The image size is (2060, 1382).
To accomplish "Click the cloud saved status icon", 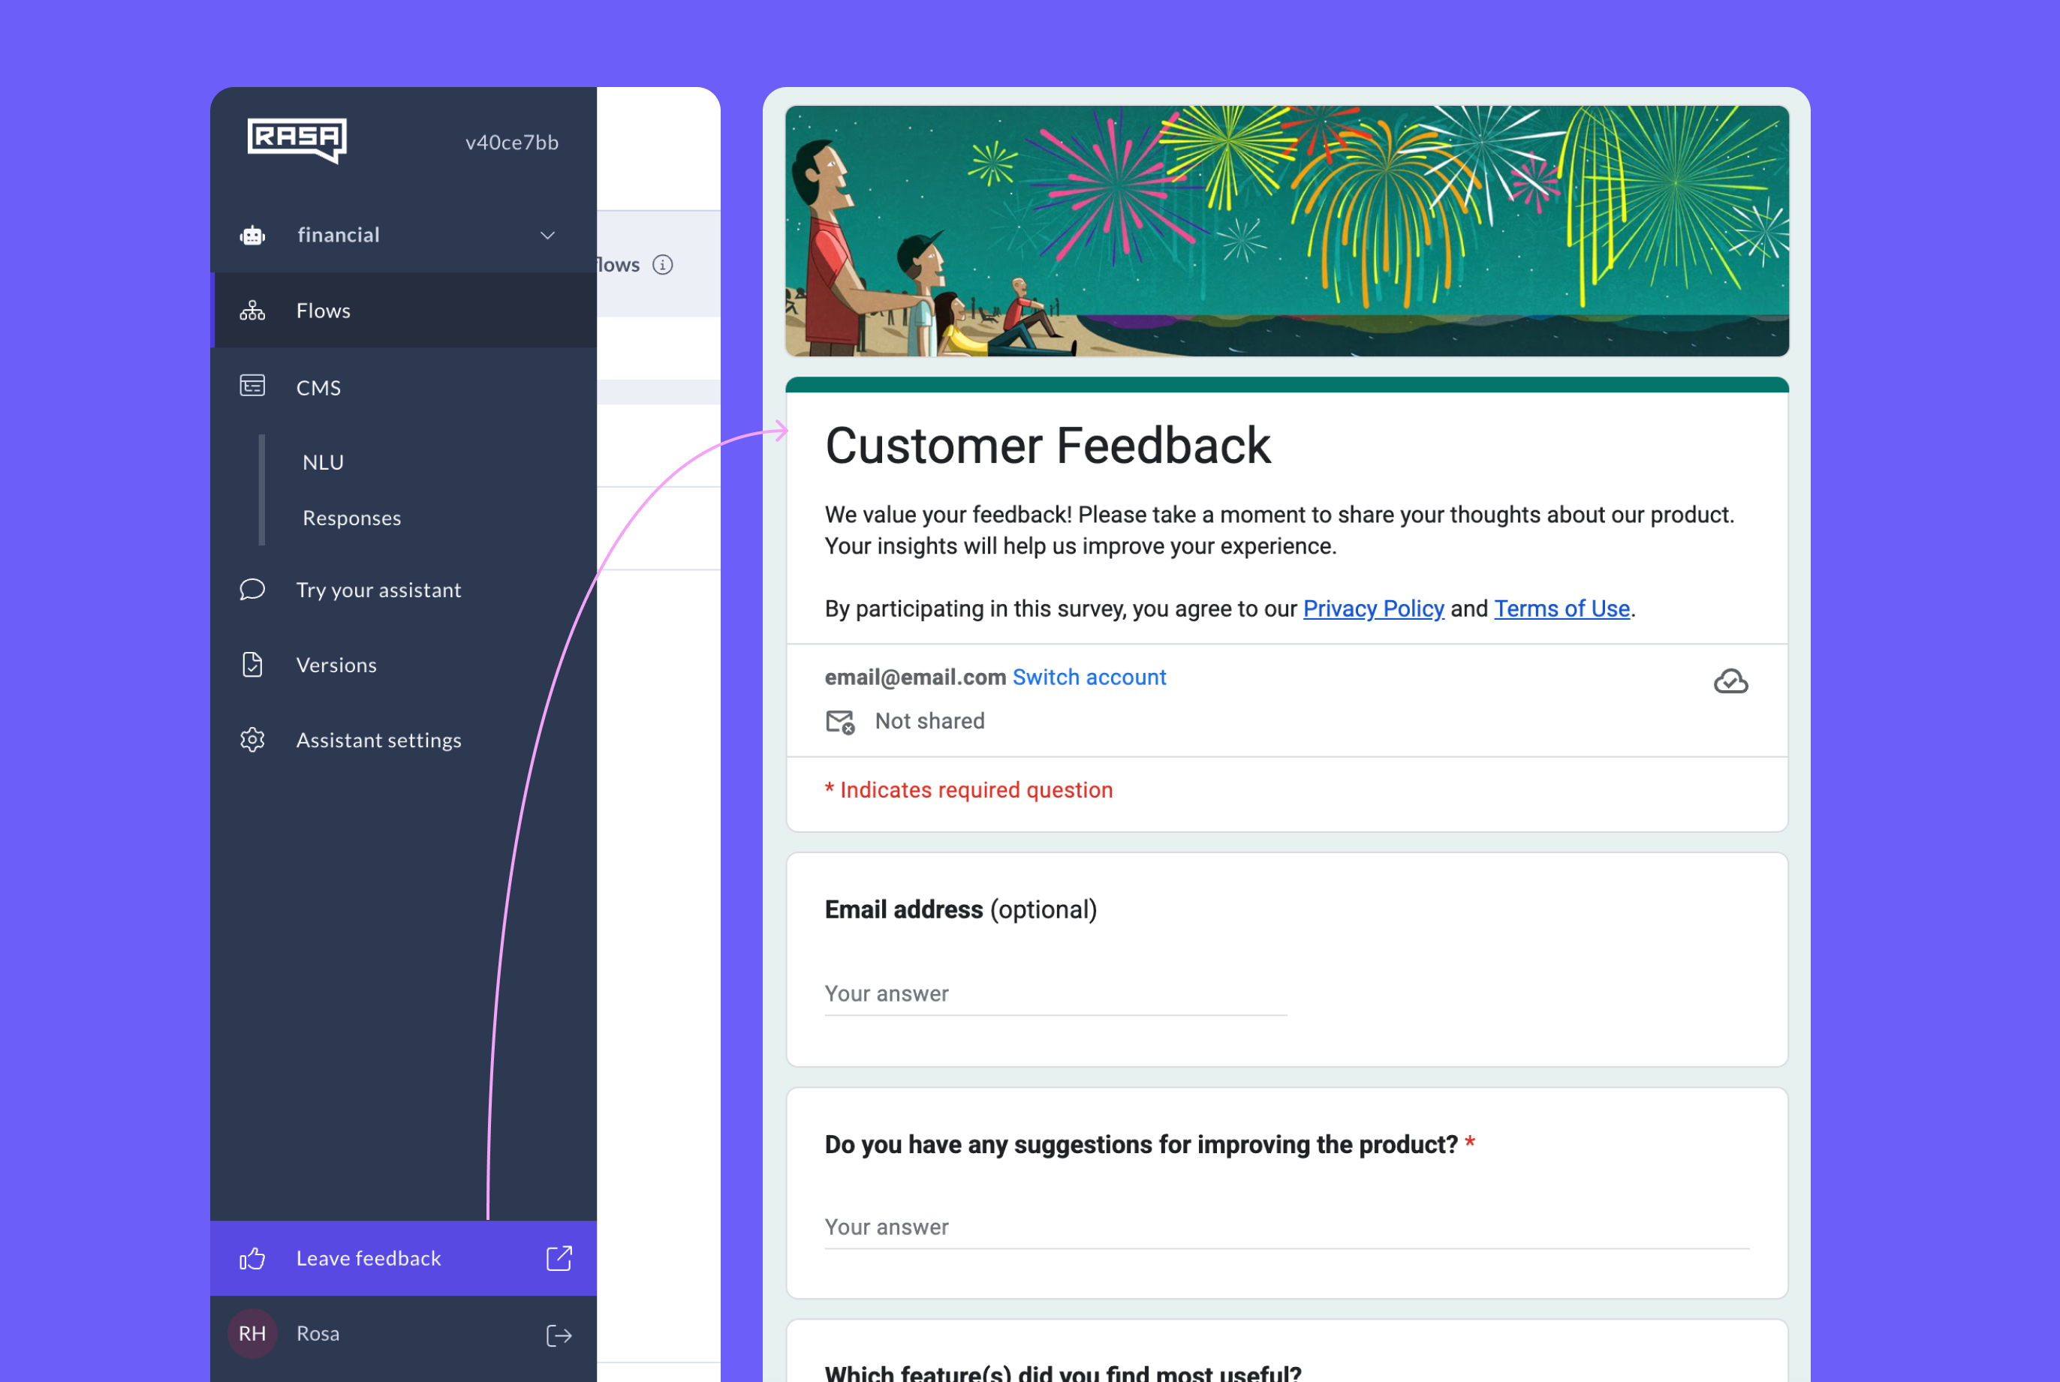I will tap(1730, 681).
